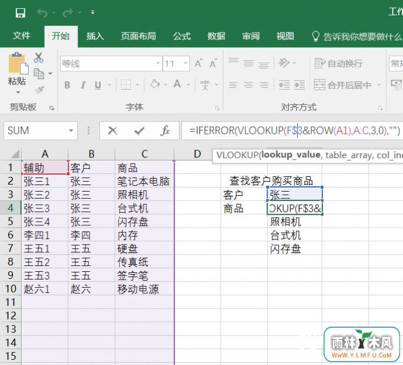Switch to the 数据 ribbon tab
Image resolution: width=403 pixels, height=365 pixels.
(x=216, y=37)
